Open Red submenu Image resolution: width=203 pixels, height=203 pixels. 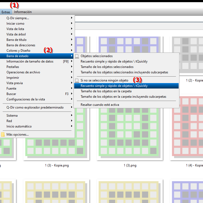tap(37, 121)
